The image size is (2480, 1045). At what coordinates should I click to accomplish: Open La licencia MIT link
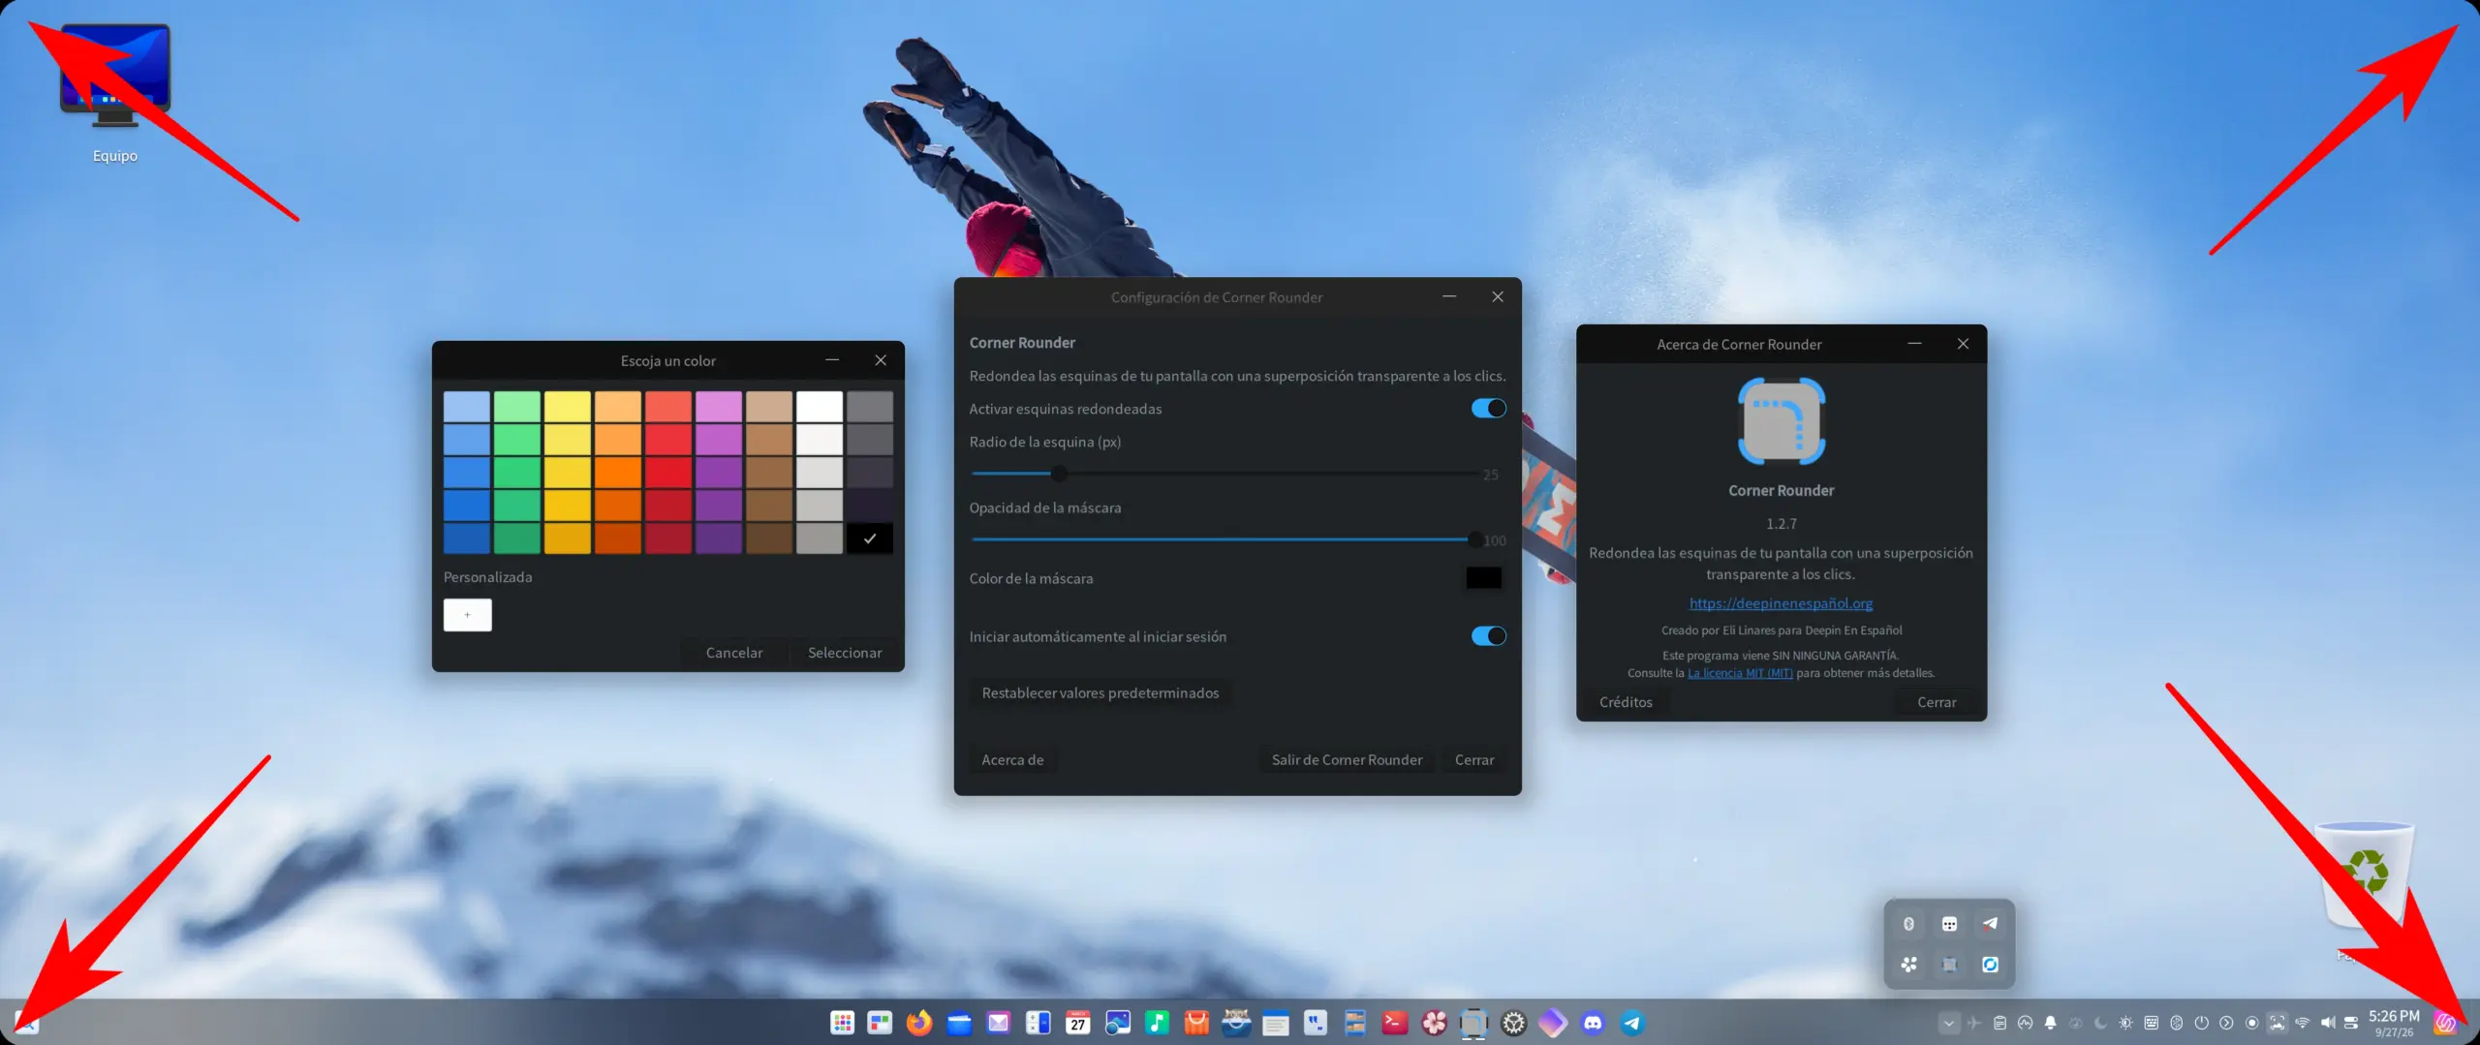pyautogui.click(x=1740, y=673)
